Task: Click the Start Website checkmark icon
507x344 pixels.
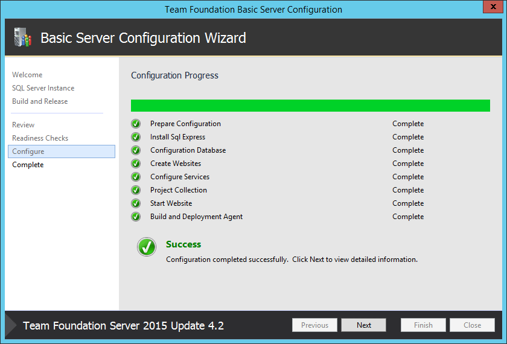Action: tap(135, 203)
